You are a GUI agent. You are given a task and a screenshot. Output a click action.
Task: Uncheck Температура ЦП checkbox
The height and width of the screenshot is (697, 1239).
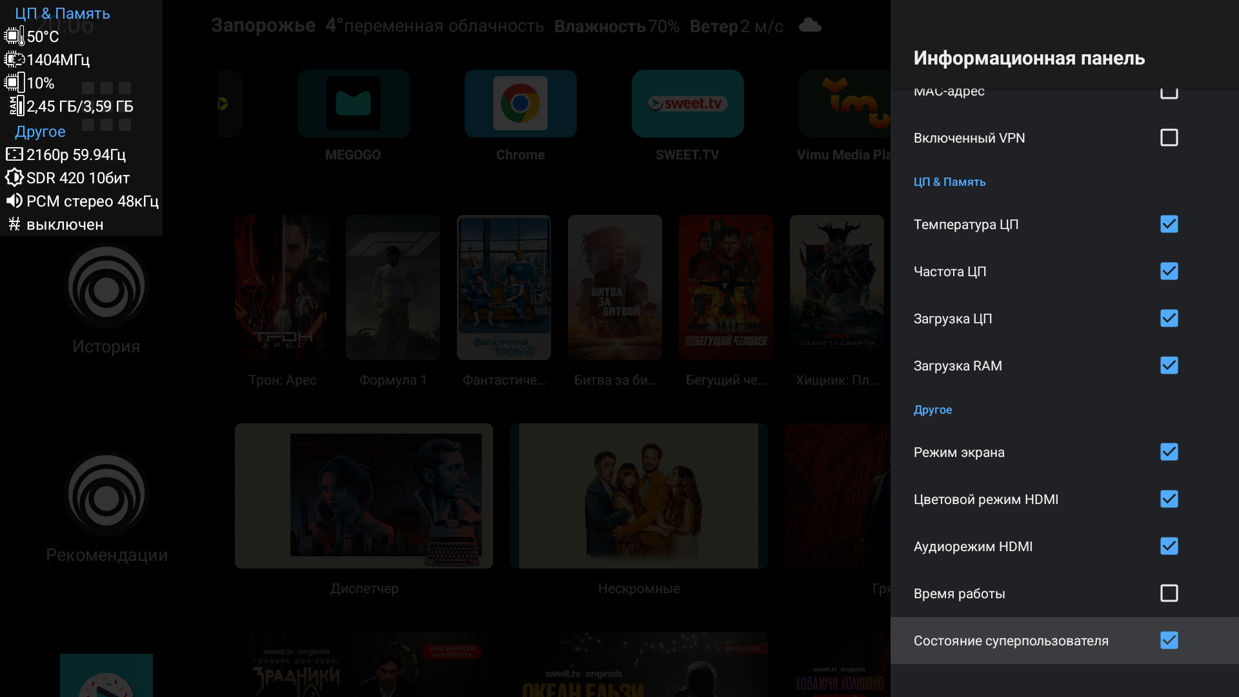1169,225
